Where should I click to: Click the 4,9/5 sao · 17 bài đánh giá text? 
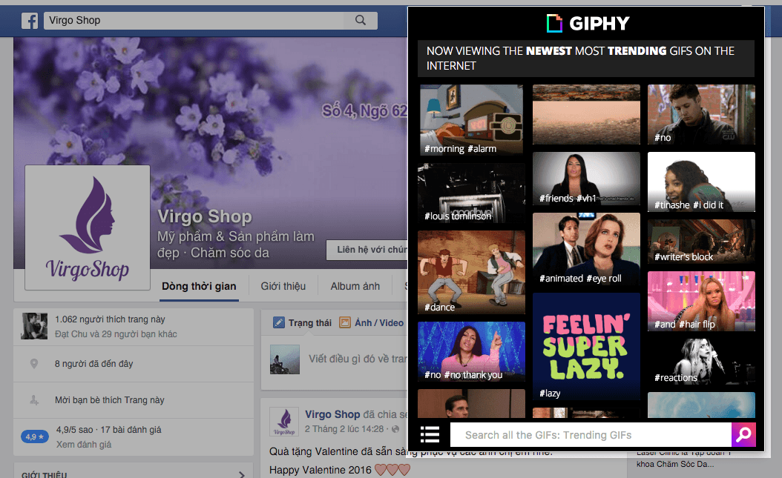[109, 429]
